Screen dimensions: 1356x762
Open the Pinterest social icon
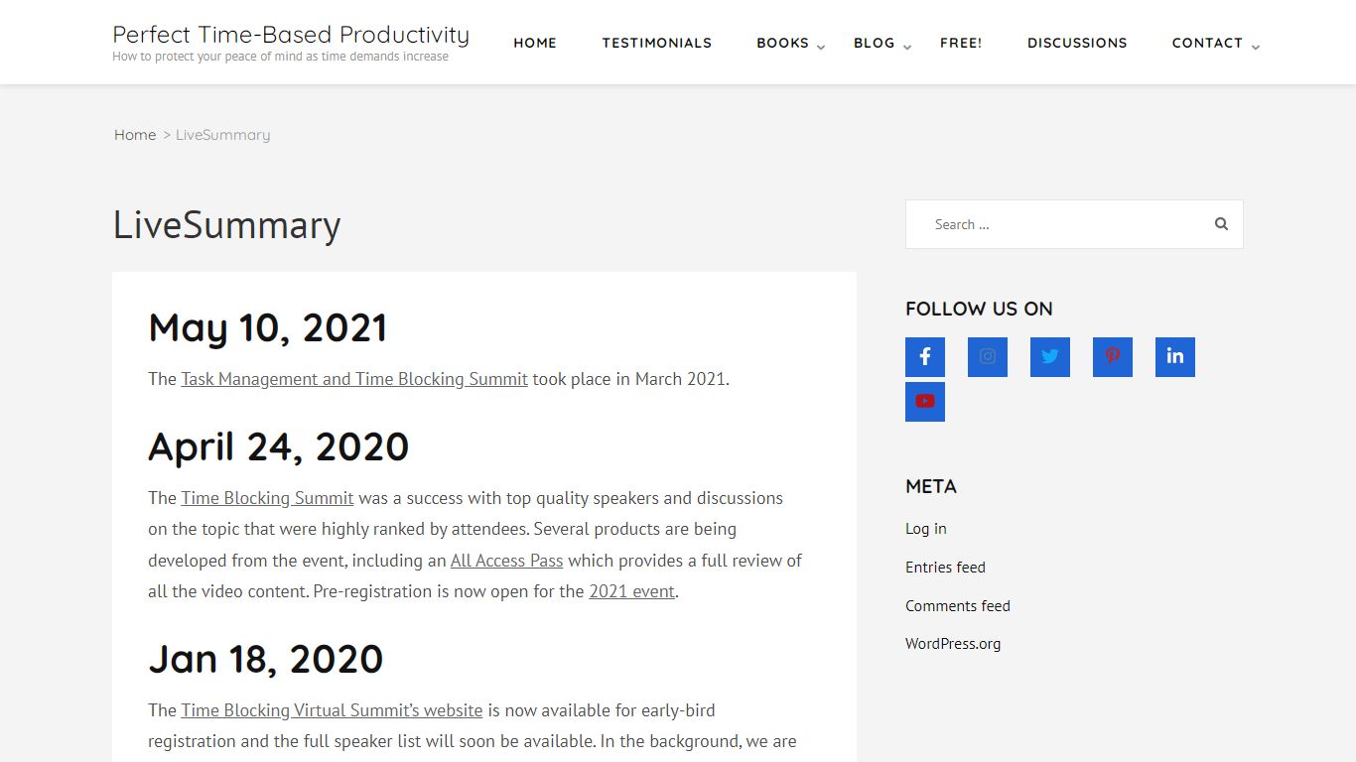1113,357
